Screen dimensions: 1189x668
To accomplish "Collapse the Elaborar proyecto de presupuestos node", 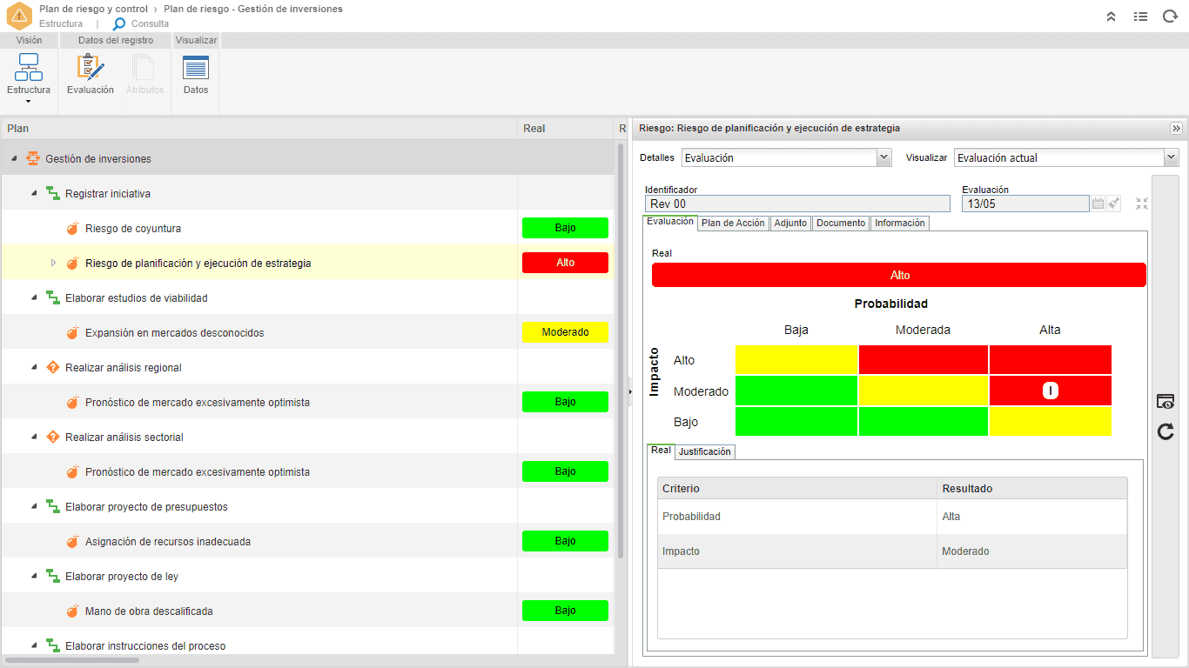I will tap(34, 507).
